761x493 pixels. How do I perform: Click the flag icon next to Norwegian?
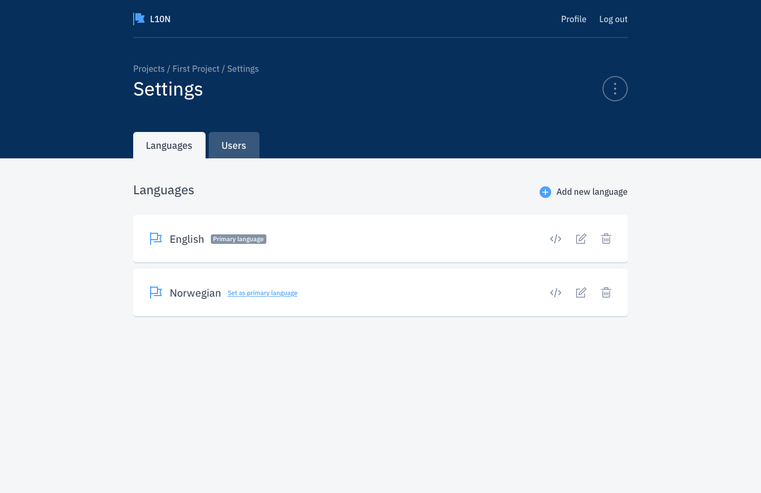(156, 292)
